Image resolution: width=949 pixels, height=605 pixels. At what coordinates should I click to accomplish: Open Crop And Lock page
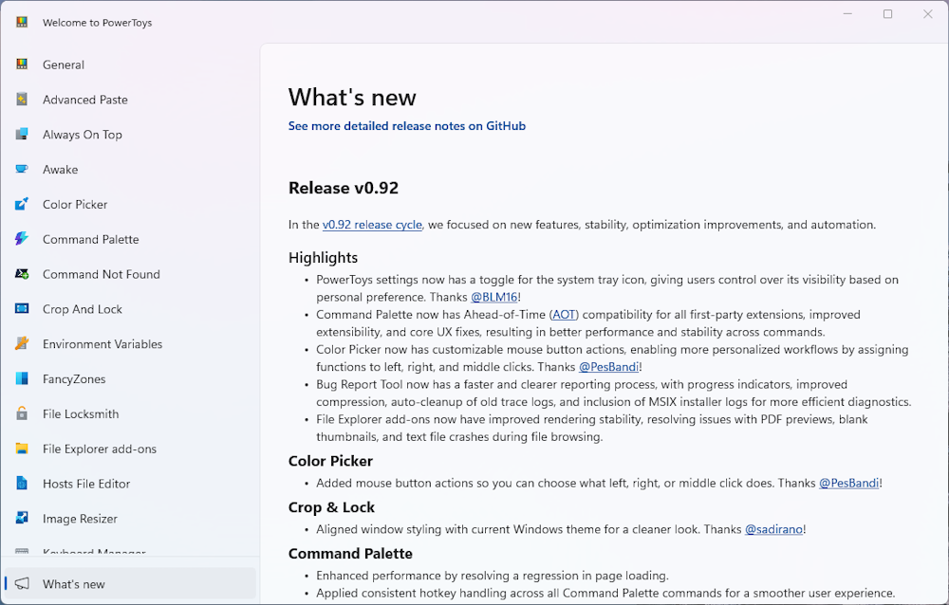click(x=130, y=309)
